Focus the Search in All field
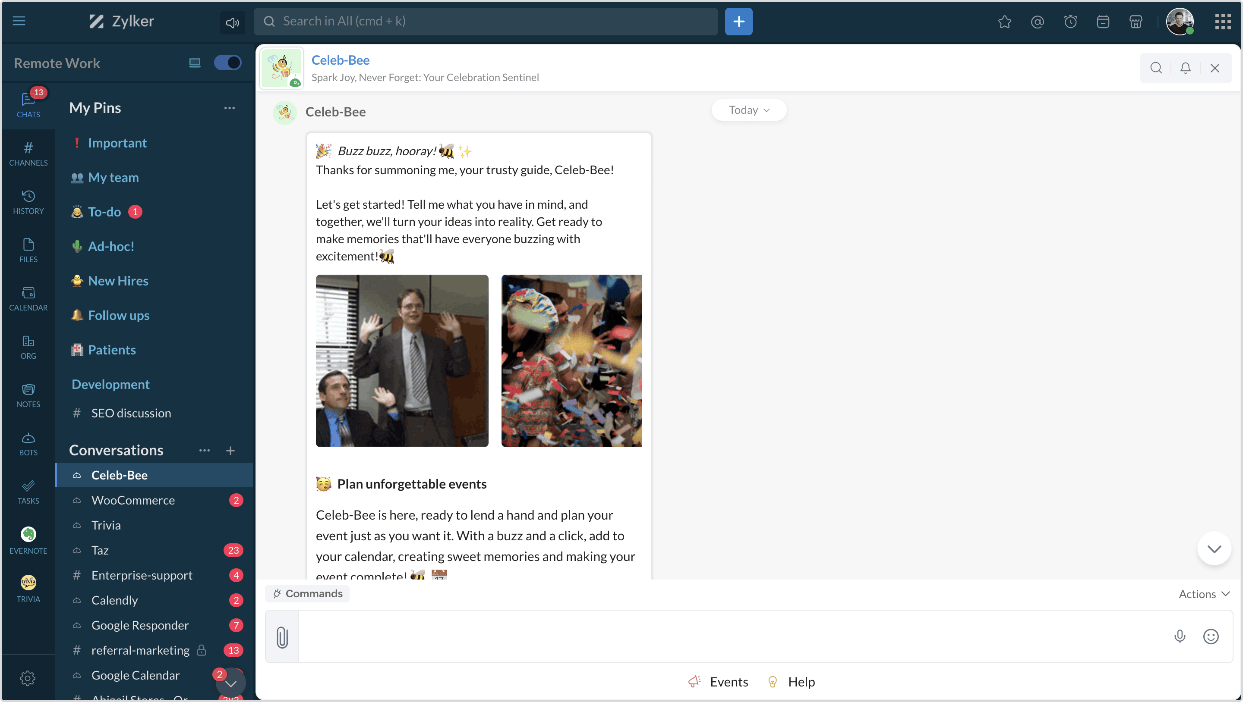This screenshot has height=702, width=1243. click(x=486, y=21)
